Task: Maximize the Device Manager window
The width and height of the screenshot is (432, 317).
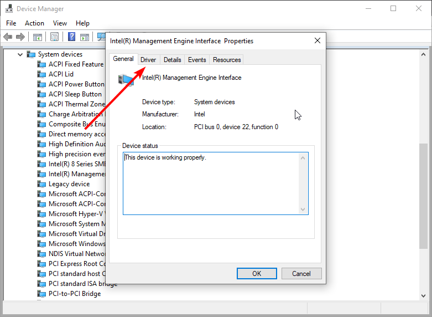Action: point(393,8)
